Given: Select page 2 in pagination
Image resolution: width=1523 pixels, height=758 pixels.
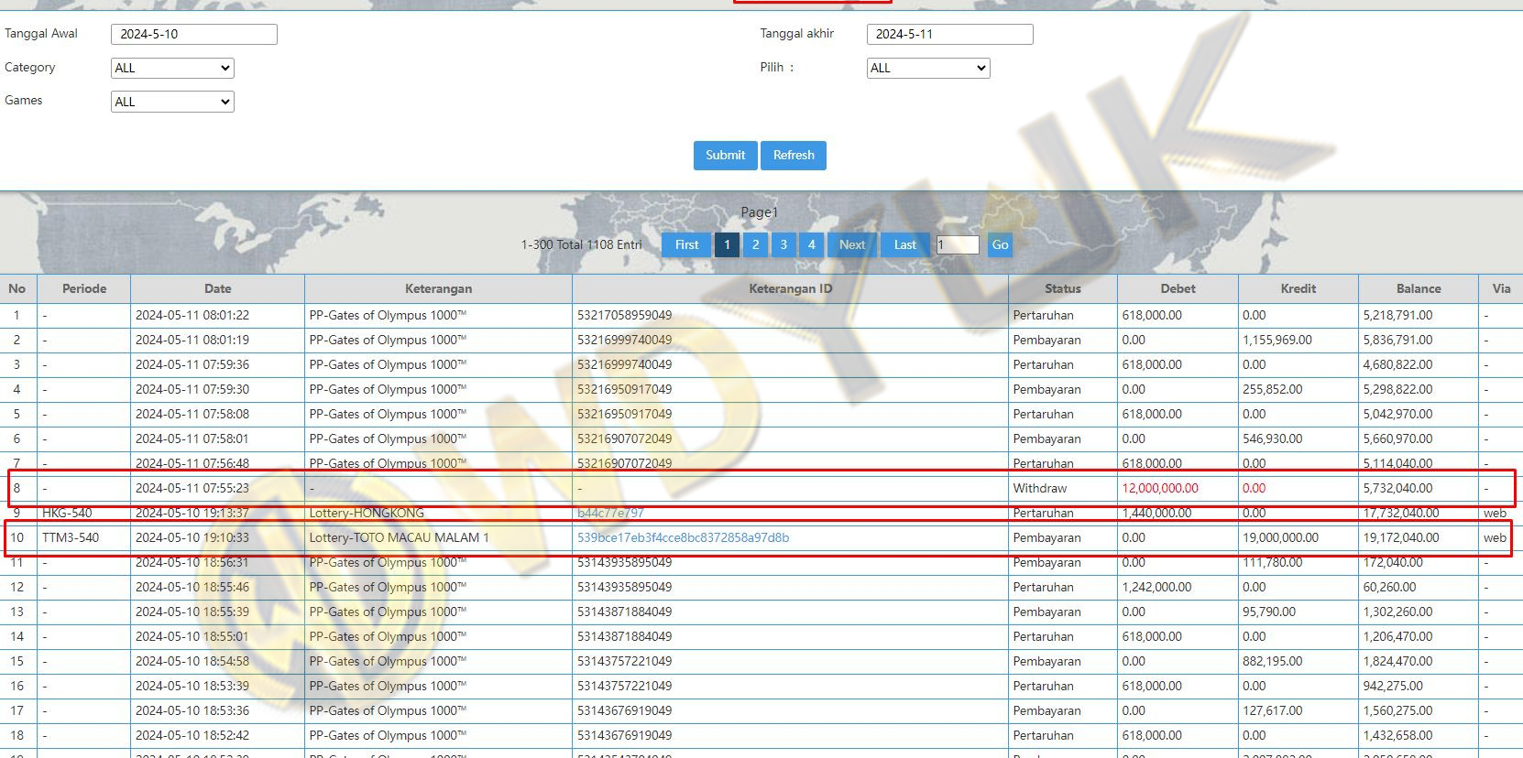Looking at the screenshot, I should pos(755,244).
